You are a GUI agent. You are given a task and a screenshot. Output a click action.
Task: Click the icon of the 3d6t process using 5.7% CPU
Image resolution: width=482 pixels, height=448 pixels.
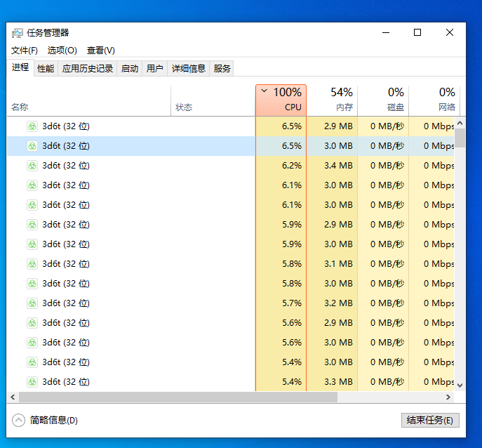pos(32,303)
